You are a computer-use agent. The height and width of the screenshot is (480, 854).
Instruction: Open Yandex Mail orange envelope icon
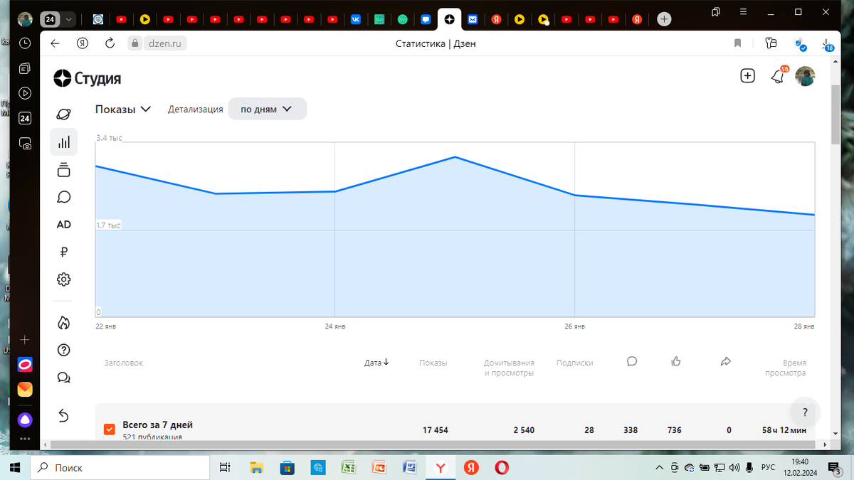25,390
